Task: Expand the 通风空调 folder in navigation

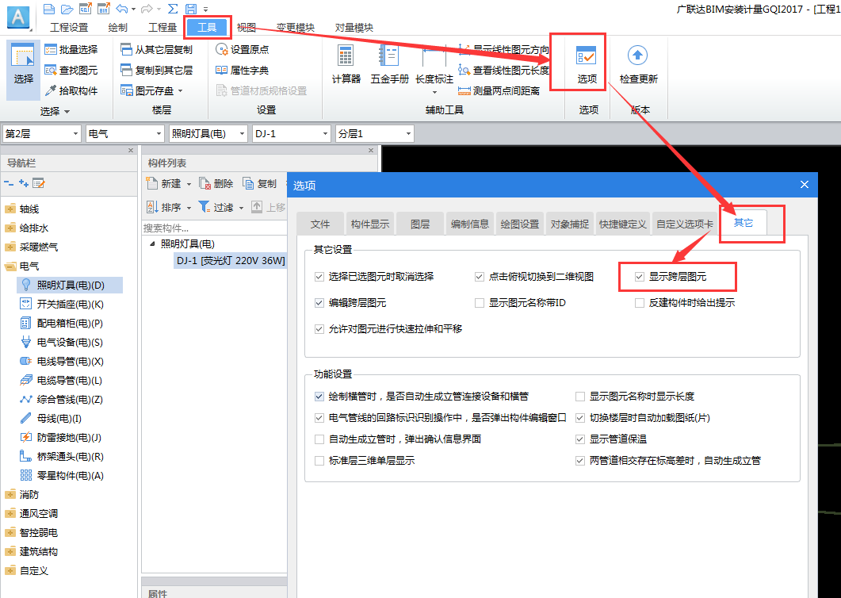Action: [10, 514]
